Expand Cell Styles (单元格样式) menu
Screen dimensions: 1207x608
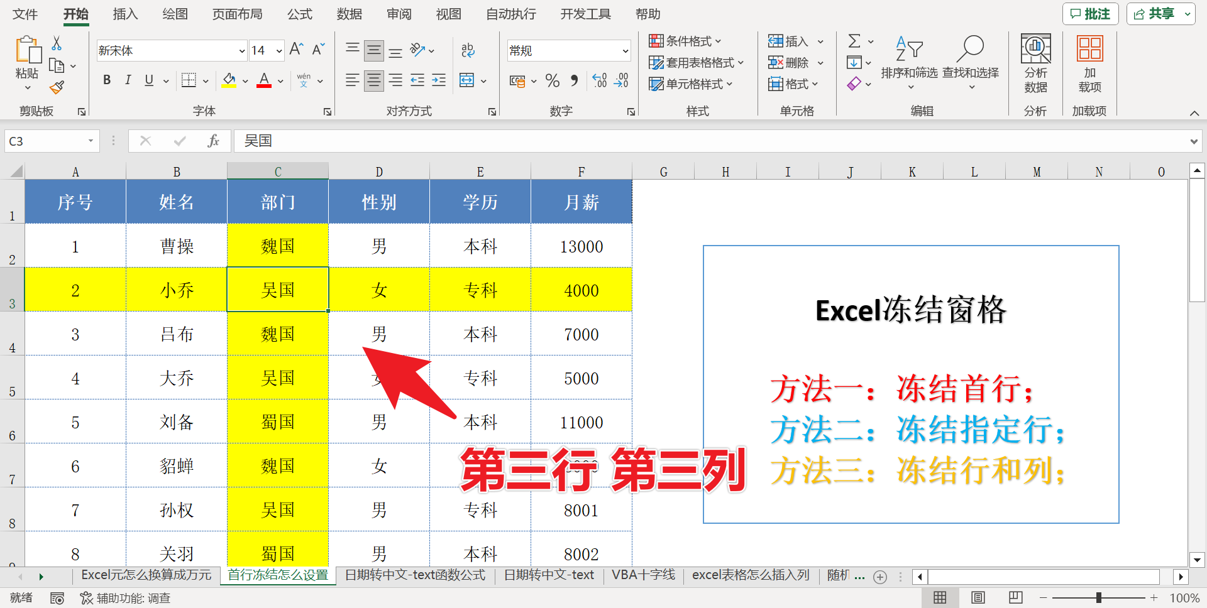[691, 84]
